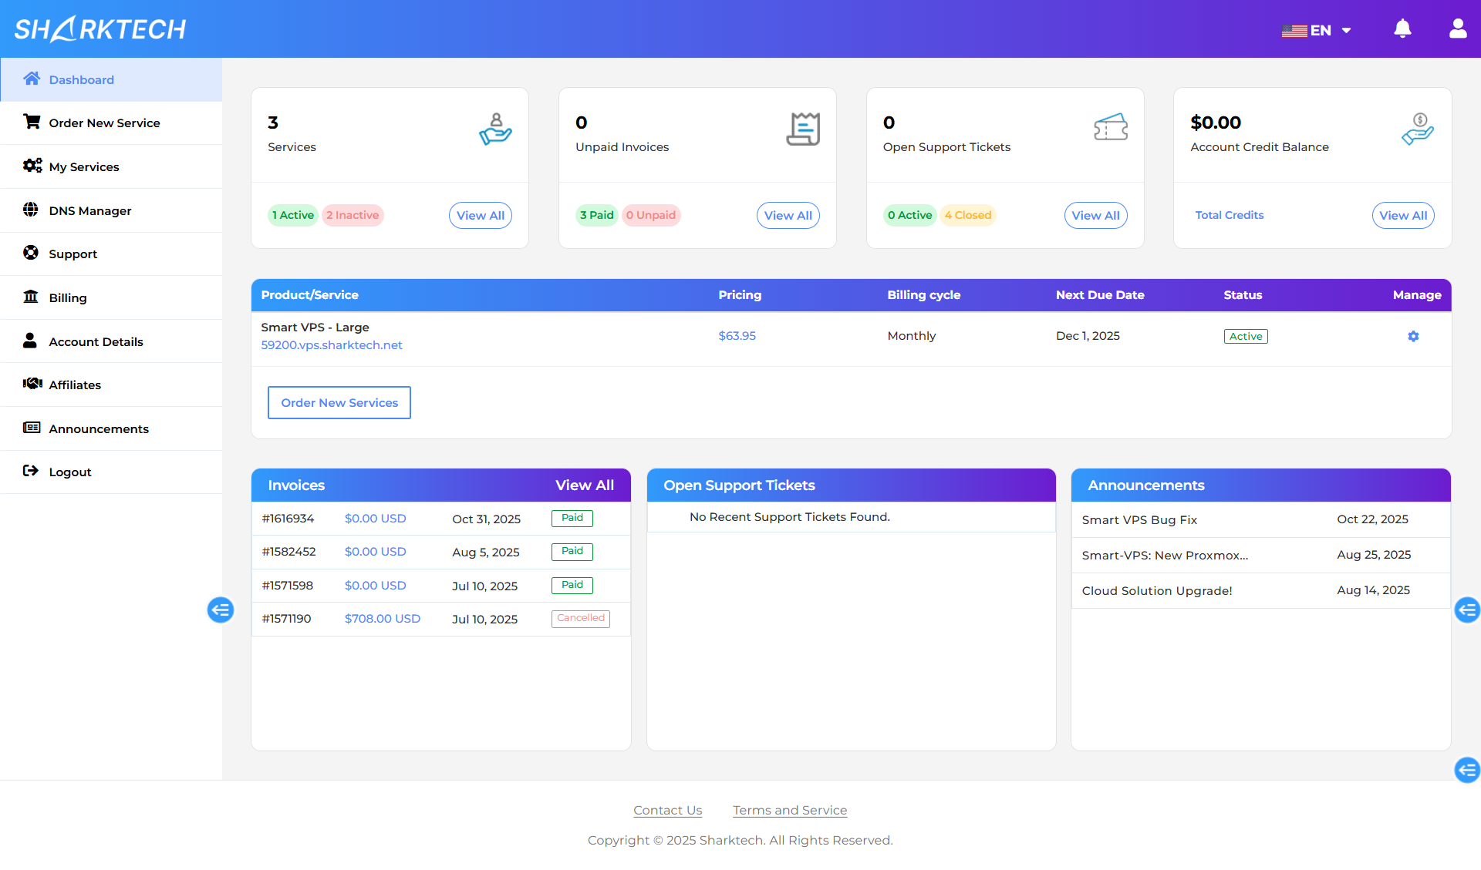Click the Dashboard home icon
Image resolution: width=1481 pixels, height=870 pixels.
[32, 79]
